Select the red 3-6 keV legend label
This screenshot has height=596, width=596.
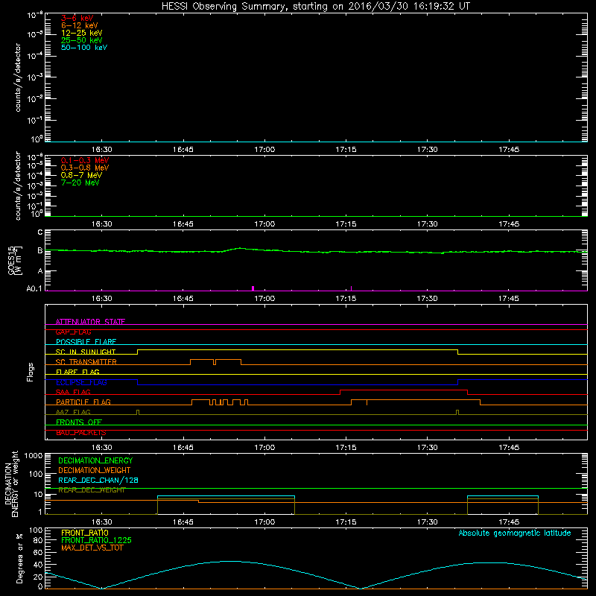click(x=77, y=18)
